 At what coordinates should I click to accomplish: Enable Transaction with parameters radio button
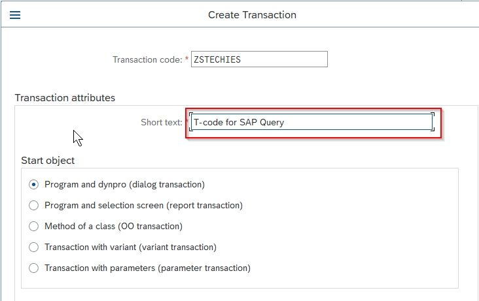pyautogui.click(x=33, y=268)
